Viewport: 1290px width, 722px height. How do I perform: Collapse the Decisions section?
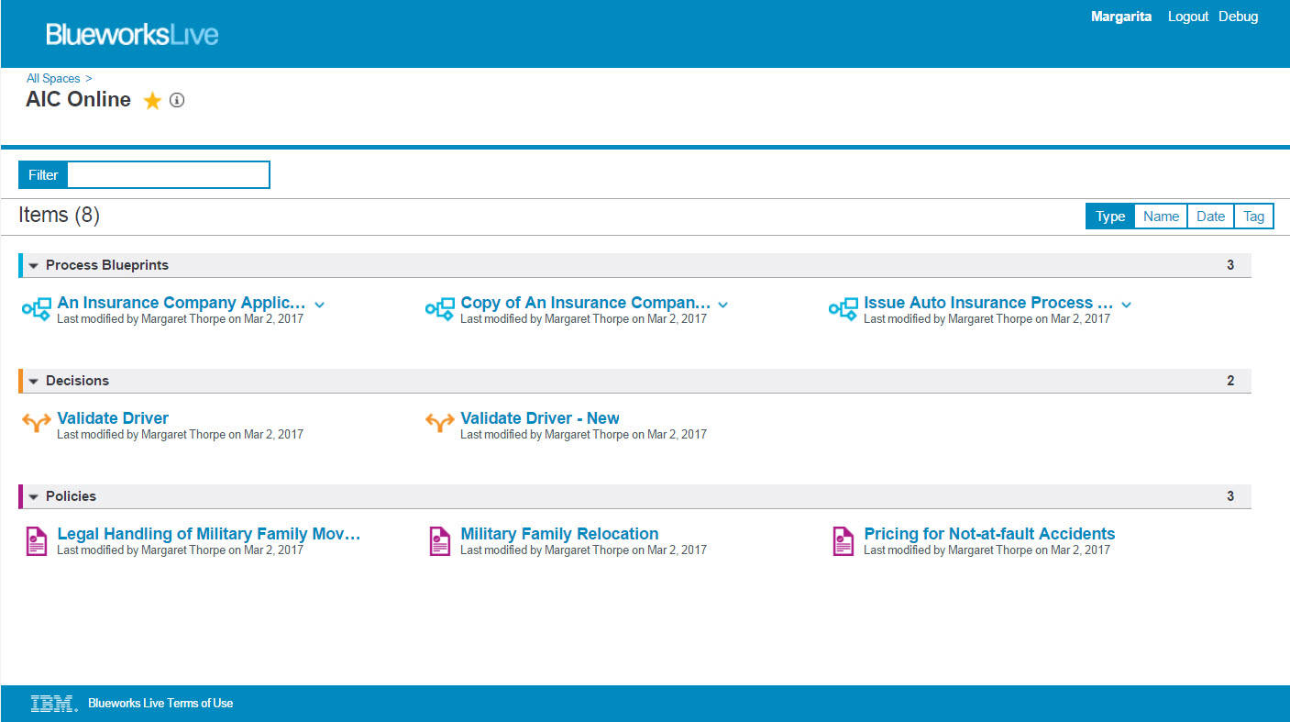[x=33, y=380]
